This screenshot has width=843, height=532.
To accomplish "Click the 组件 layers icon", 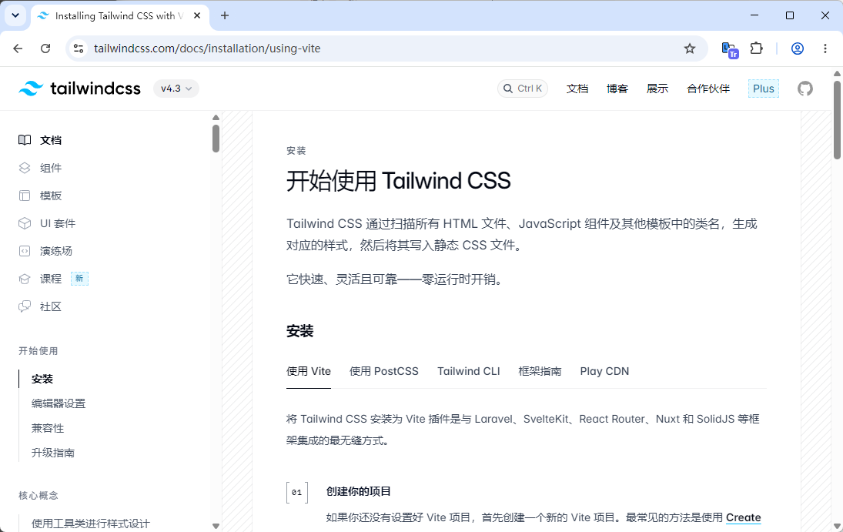I will [25, 168].
